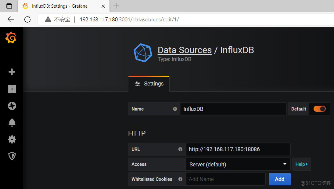Close the InfluxDB Settings browser tab
The width and height of the screenshot is (334, 189).
(x=103, y=6)
